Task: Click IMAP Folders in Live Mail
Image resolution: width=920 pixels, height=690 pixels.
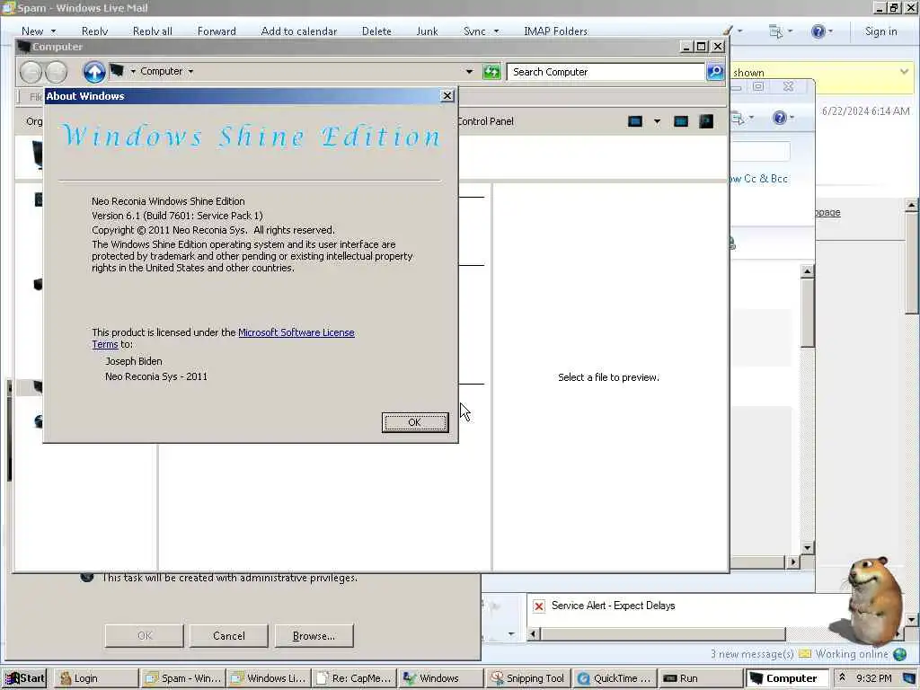Action: coord(555,31)
